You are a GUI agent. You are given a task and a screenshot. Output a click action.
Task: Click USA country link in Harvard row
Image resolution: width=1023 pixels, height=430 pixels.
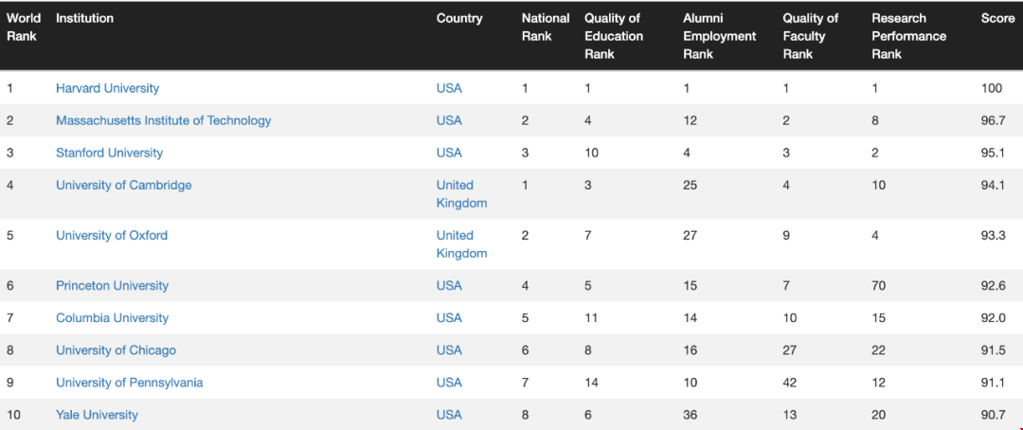point(449,88)
